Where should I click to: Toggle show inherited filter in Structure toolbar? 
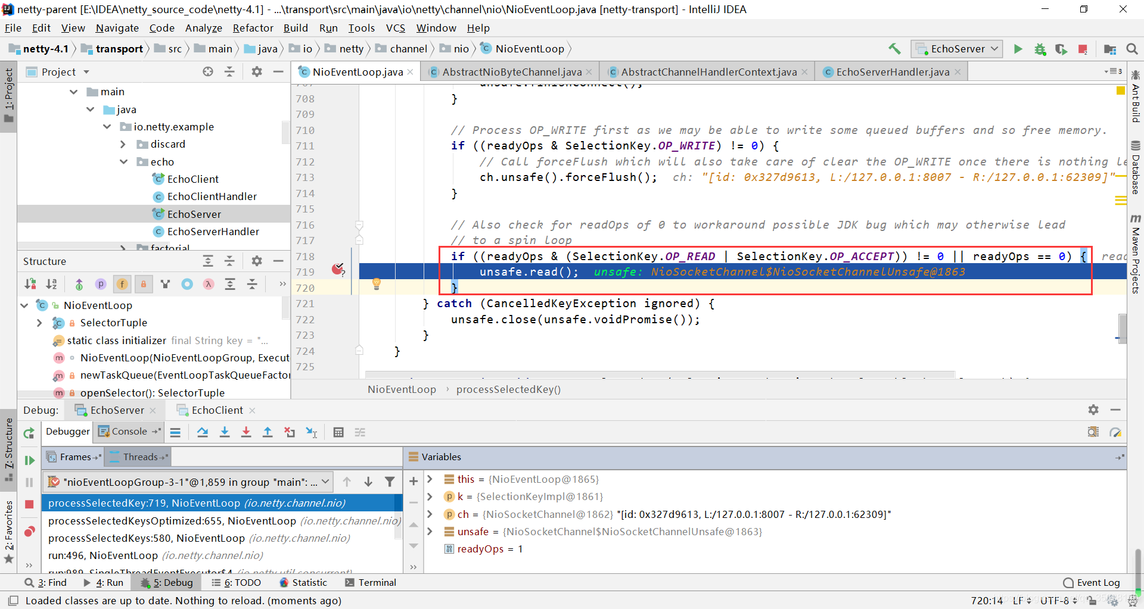tap(79, 284)
